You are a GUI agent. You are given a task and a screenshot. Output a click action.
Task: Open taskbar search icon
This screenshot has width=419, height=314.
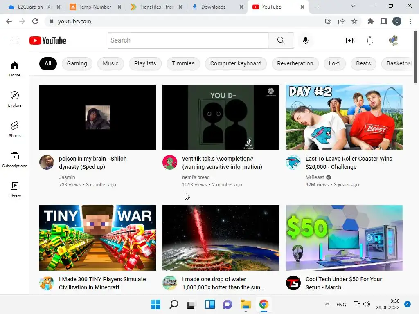point(173,304)
